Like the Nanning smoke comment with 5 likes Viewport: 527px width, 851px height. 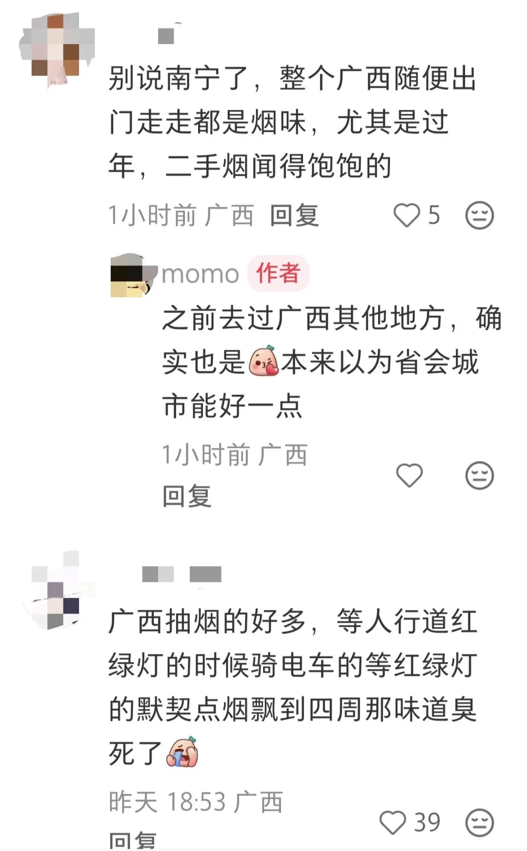tap(406, 215)
